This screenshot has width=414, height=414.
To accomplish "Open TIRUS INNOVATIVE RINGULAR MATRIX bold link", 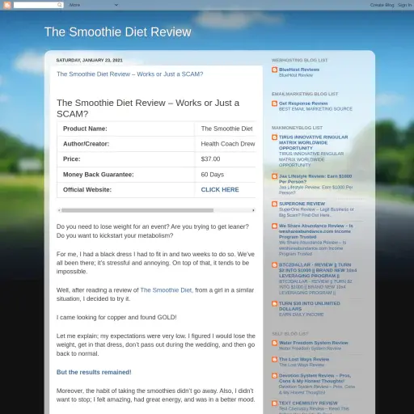I will pyautogui.click(x=314, y=142).
